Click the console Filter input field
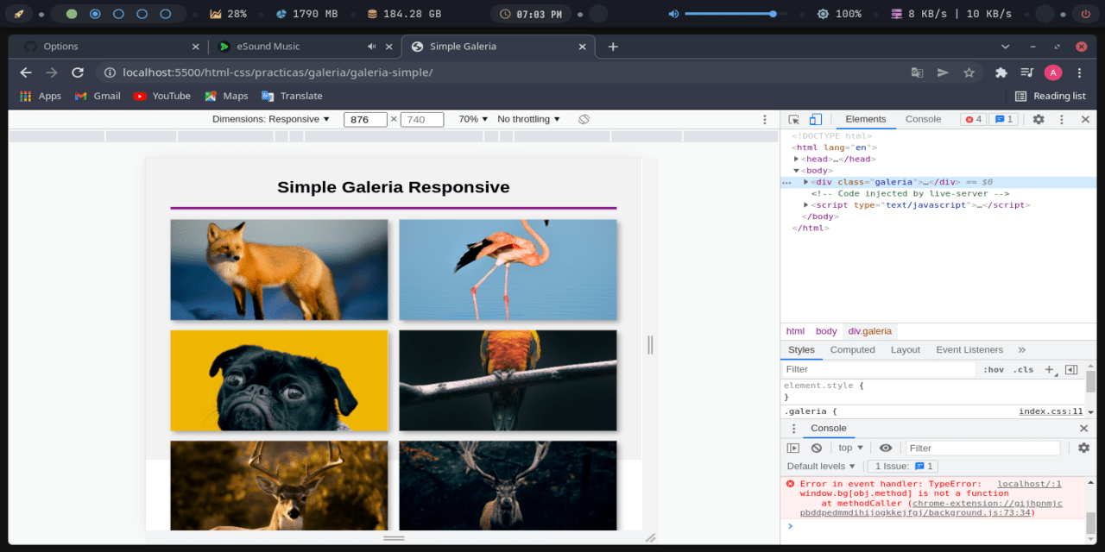1105x552 pixels. pos(983,447)
